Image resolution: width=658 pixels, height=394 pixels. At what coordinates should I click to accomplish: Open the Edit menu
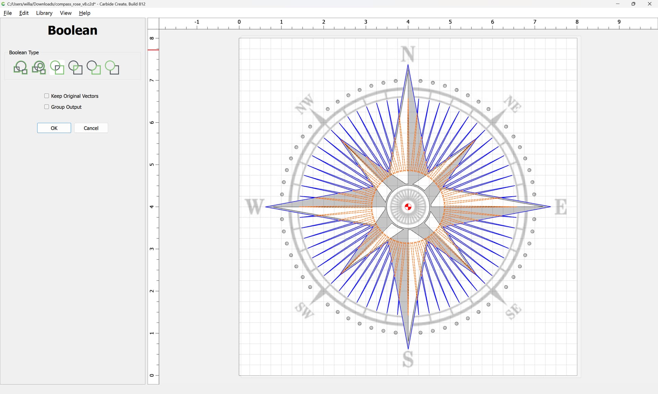coord(24,13)
